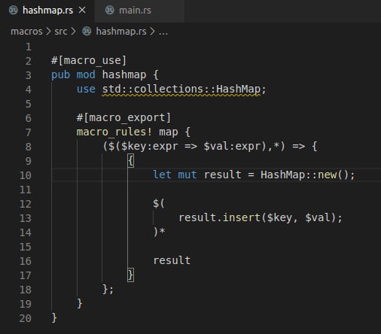Image resolution: width=381 pixels, height=334 pixels.
Task: Click 'pub' keyword on line 3
Action: (60, 75)
